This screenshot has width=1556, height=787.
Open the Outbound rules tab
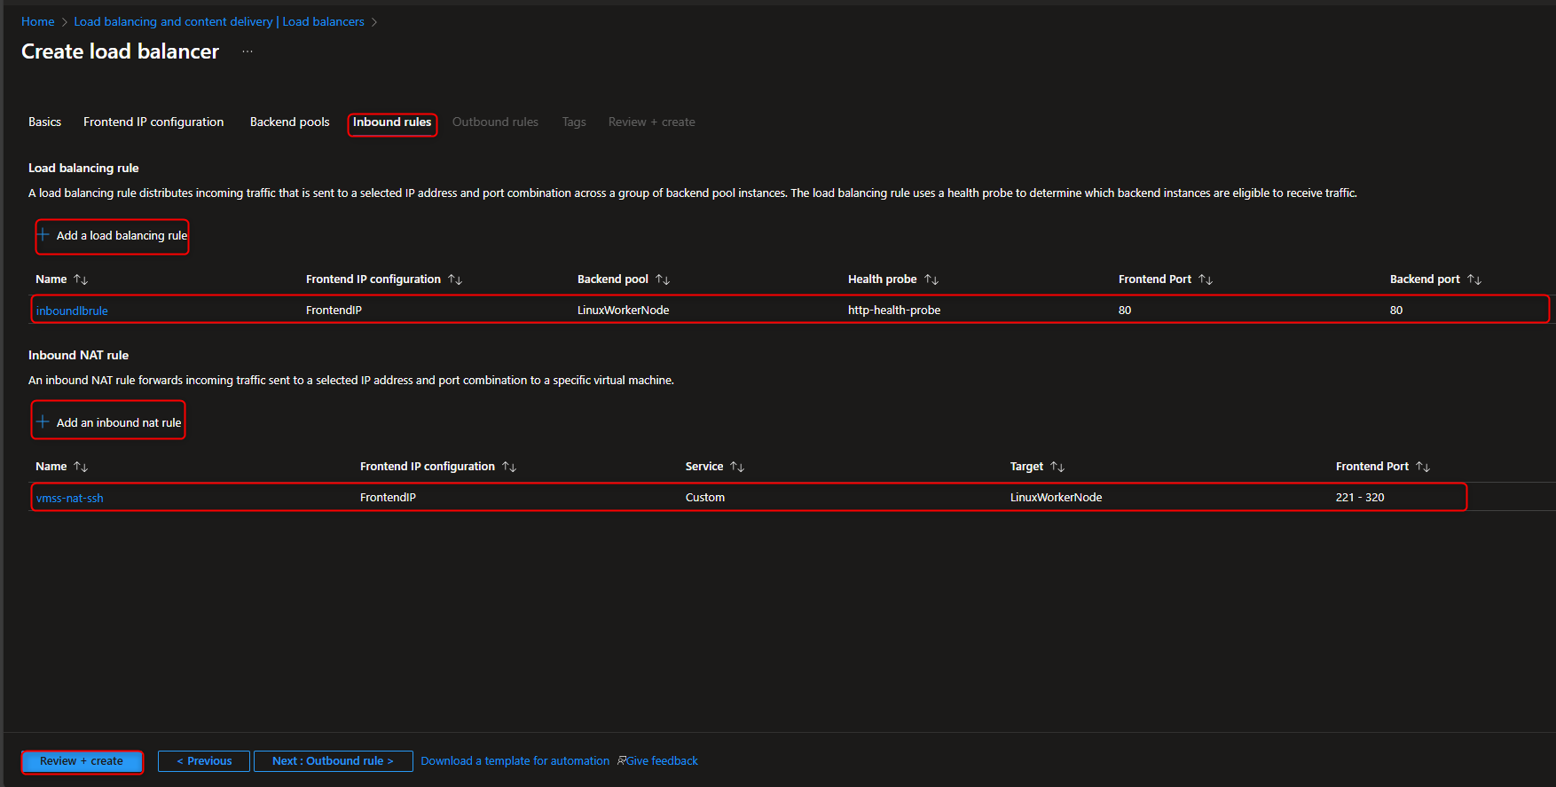click(x=495, y=122)
